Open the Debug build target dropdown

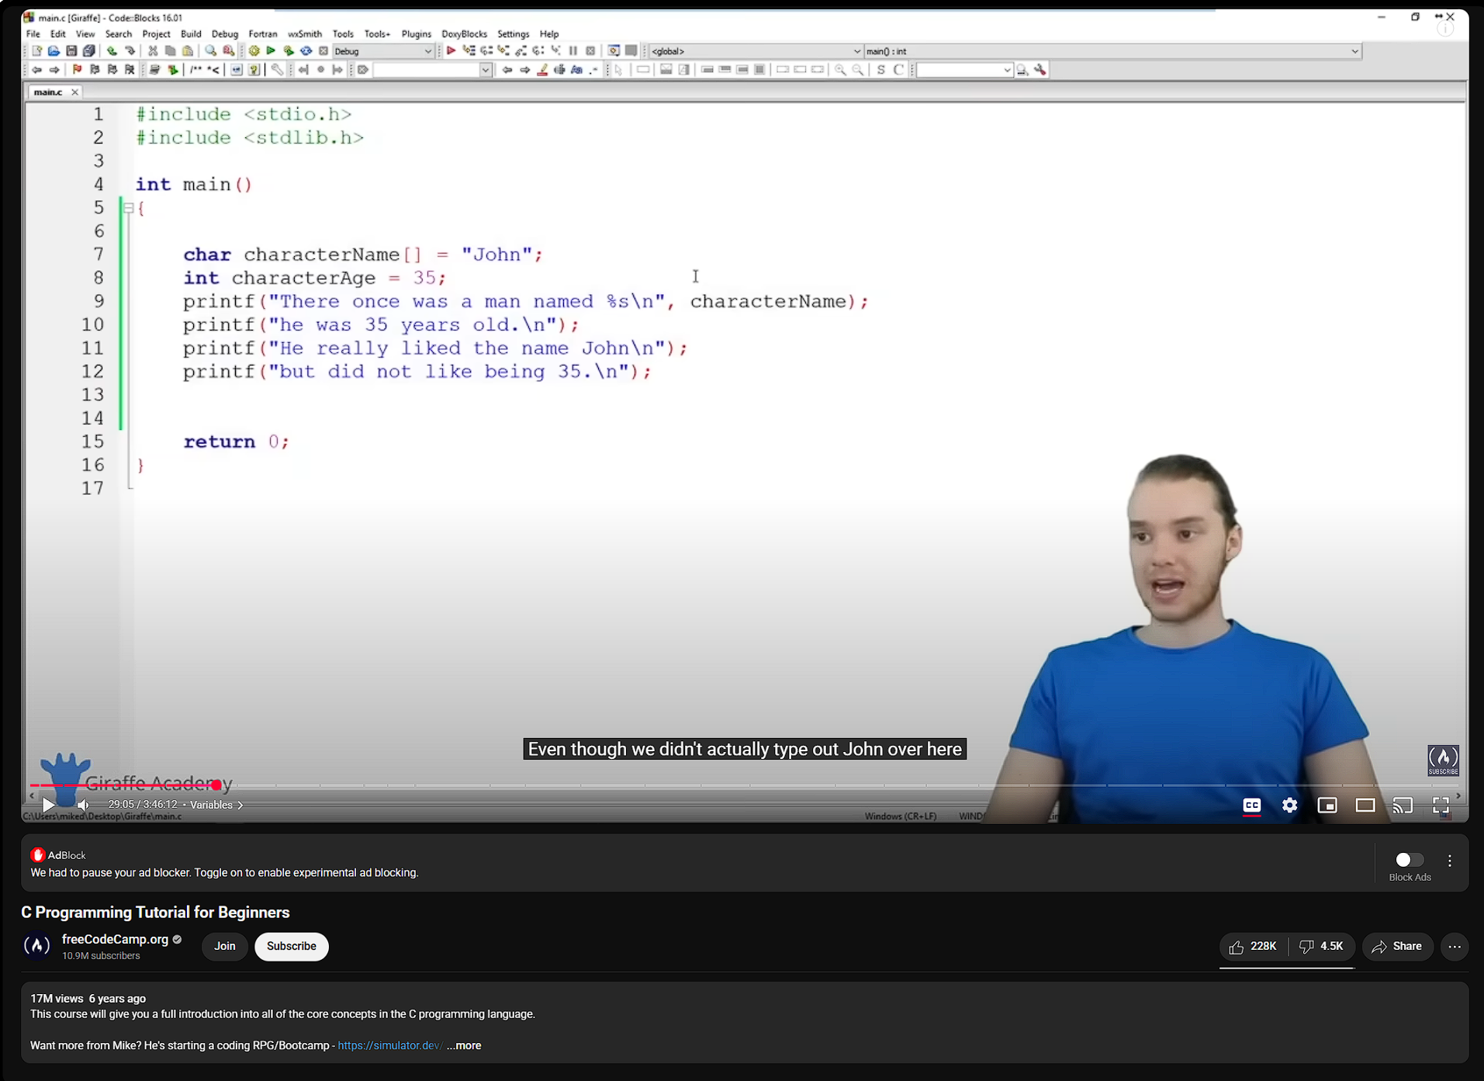pyautogui.click(x=428, y=50)
